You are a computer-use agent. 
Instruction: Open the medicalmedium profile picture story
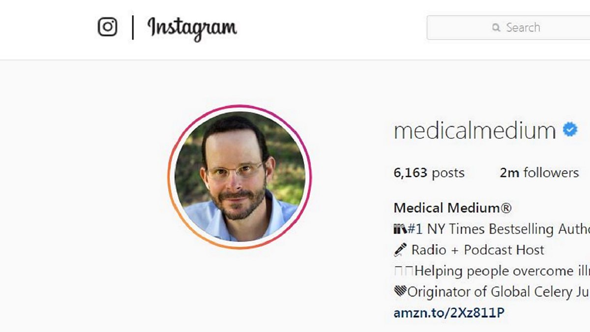point(239,177)
